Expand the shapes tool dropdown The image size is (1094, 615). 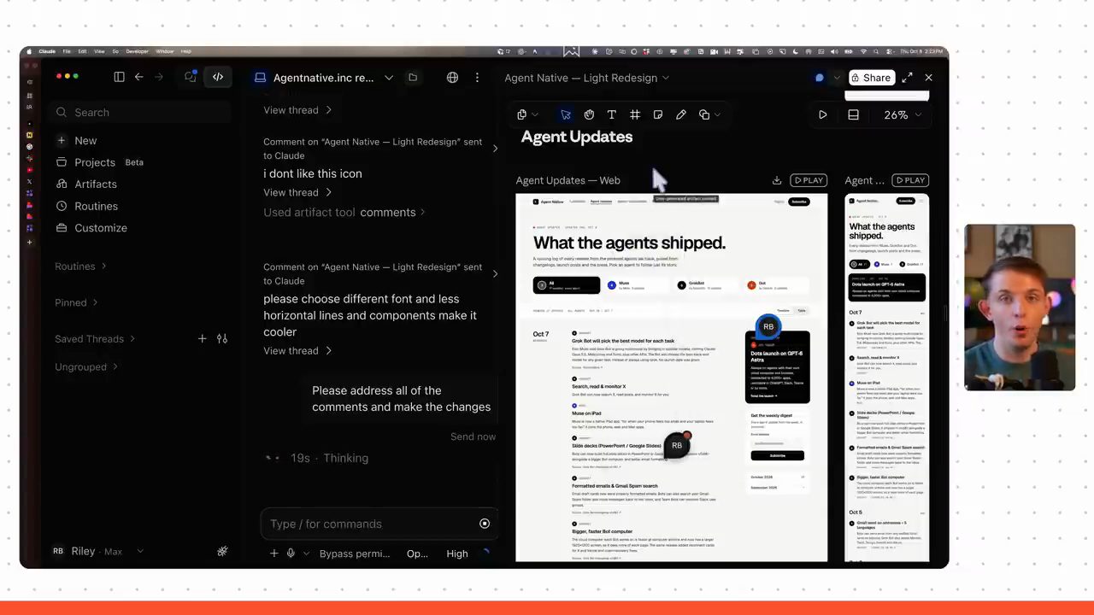717,114
